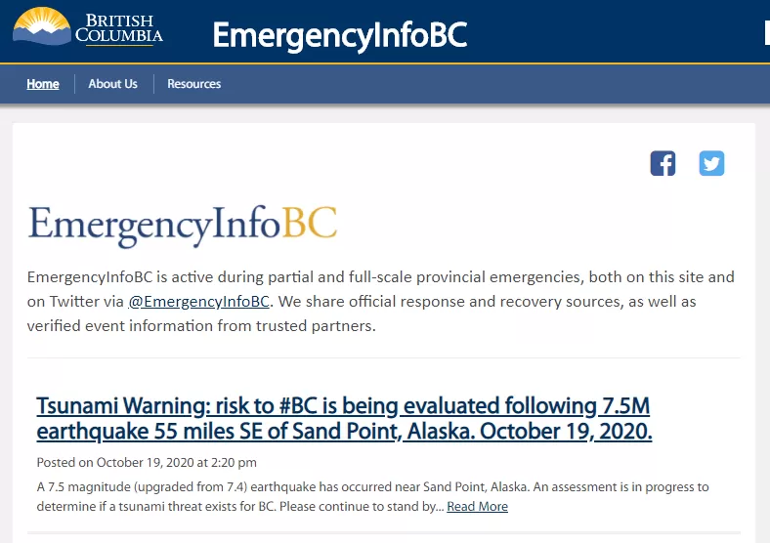Click the 7.5 magnitude earthquake excerpt text
The width and height of the screenshot is (770, 543).
point(372,496)
